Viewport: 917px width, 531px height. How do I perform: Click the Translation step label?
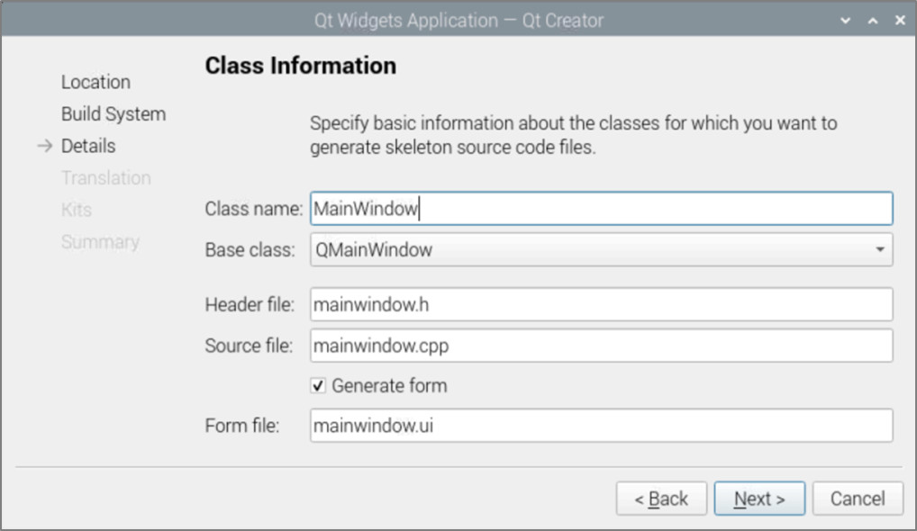tap(106, 177)
